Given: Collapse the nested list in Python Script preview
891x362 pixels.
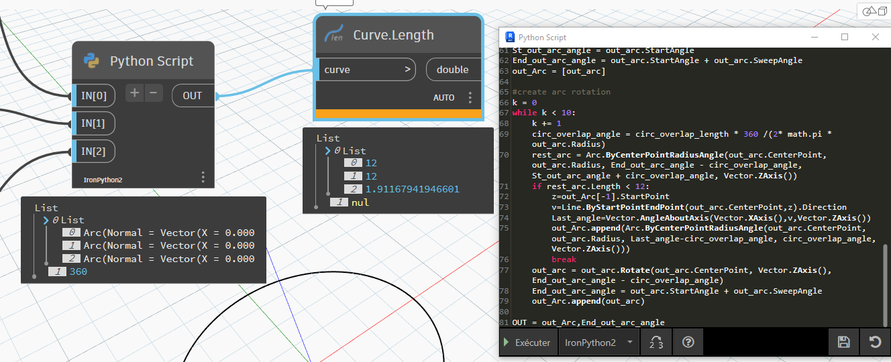Looking at the screenshot, I should 46,220.
